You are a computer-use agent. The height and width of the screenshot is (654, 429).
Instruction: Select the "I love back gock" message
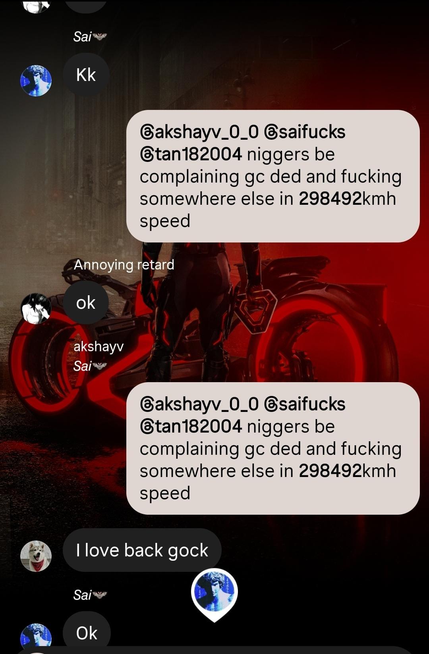[142, 550]
